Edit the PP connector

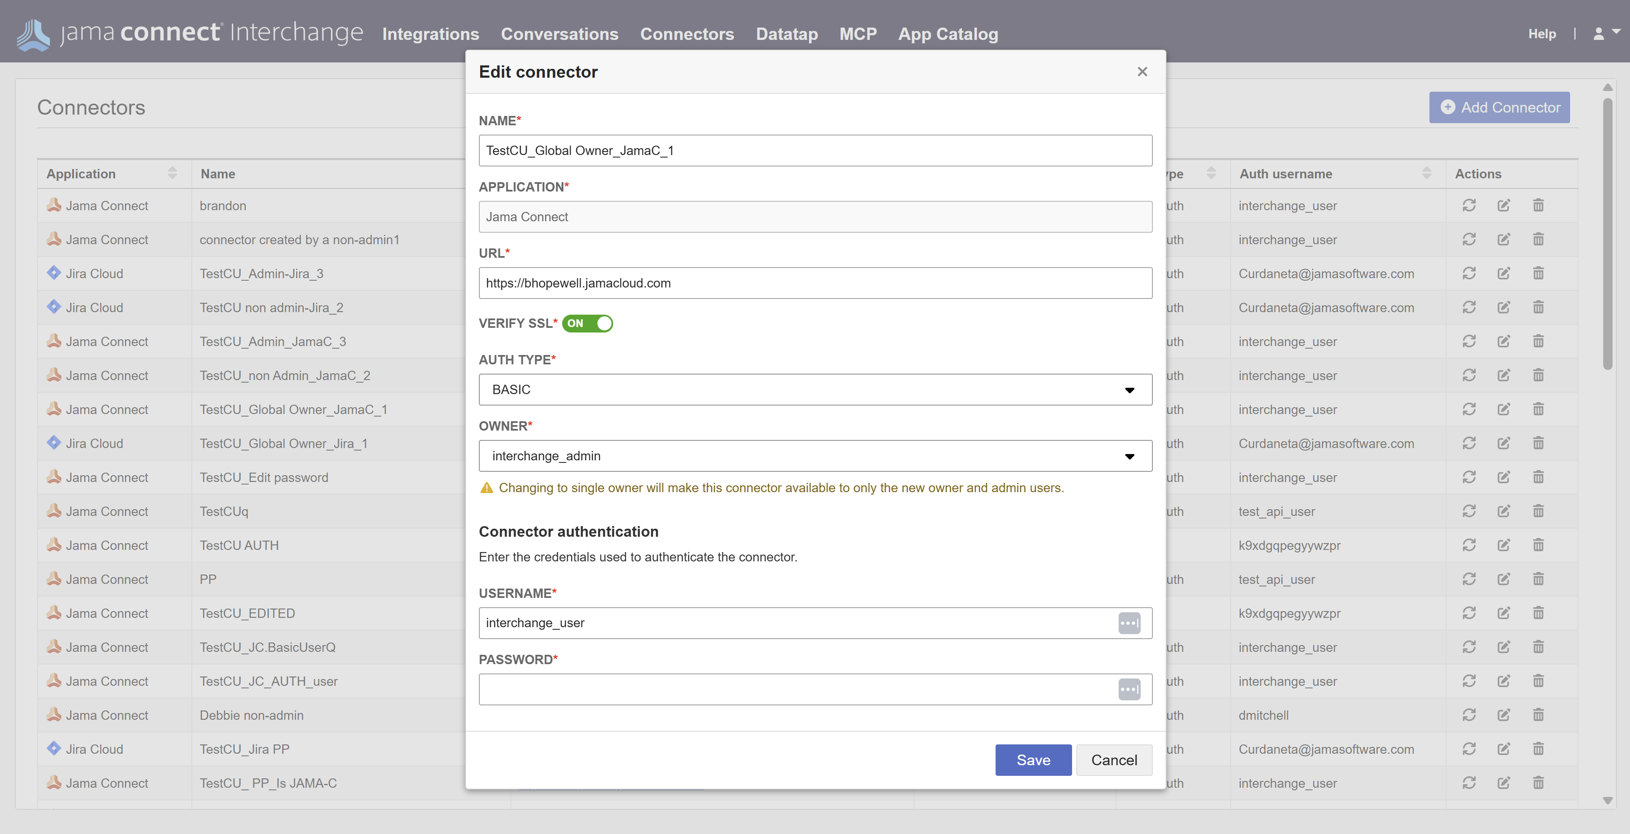click(1503, 579)
